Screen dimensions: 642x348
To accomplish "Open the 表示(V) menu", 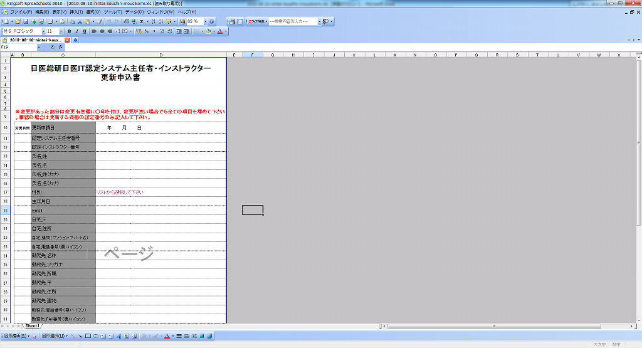I will click(x=59, y=12).
